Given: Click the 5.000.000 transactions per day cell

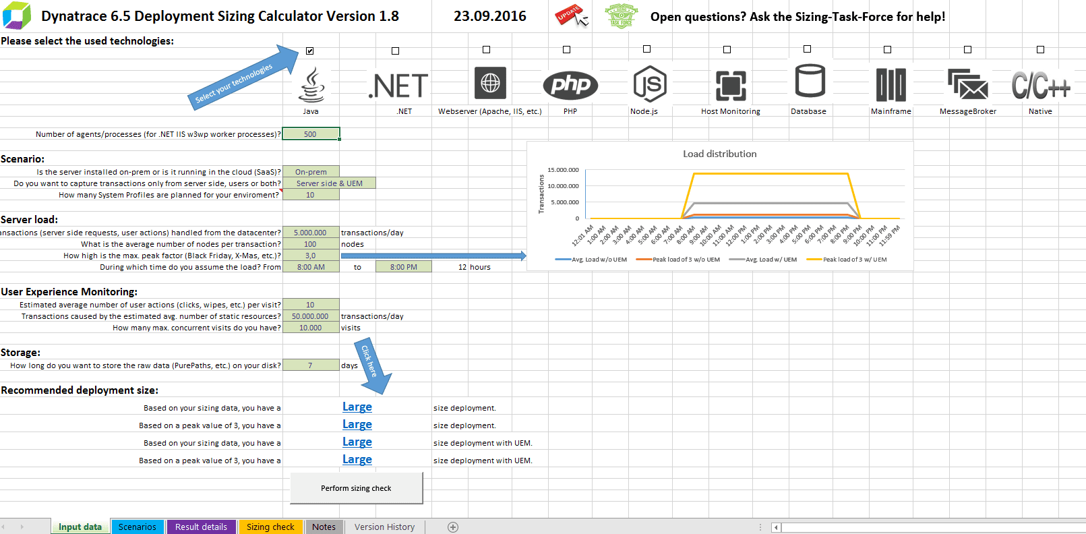Looking at the screenshot, I should tap(311, 233).
